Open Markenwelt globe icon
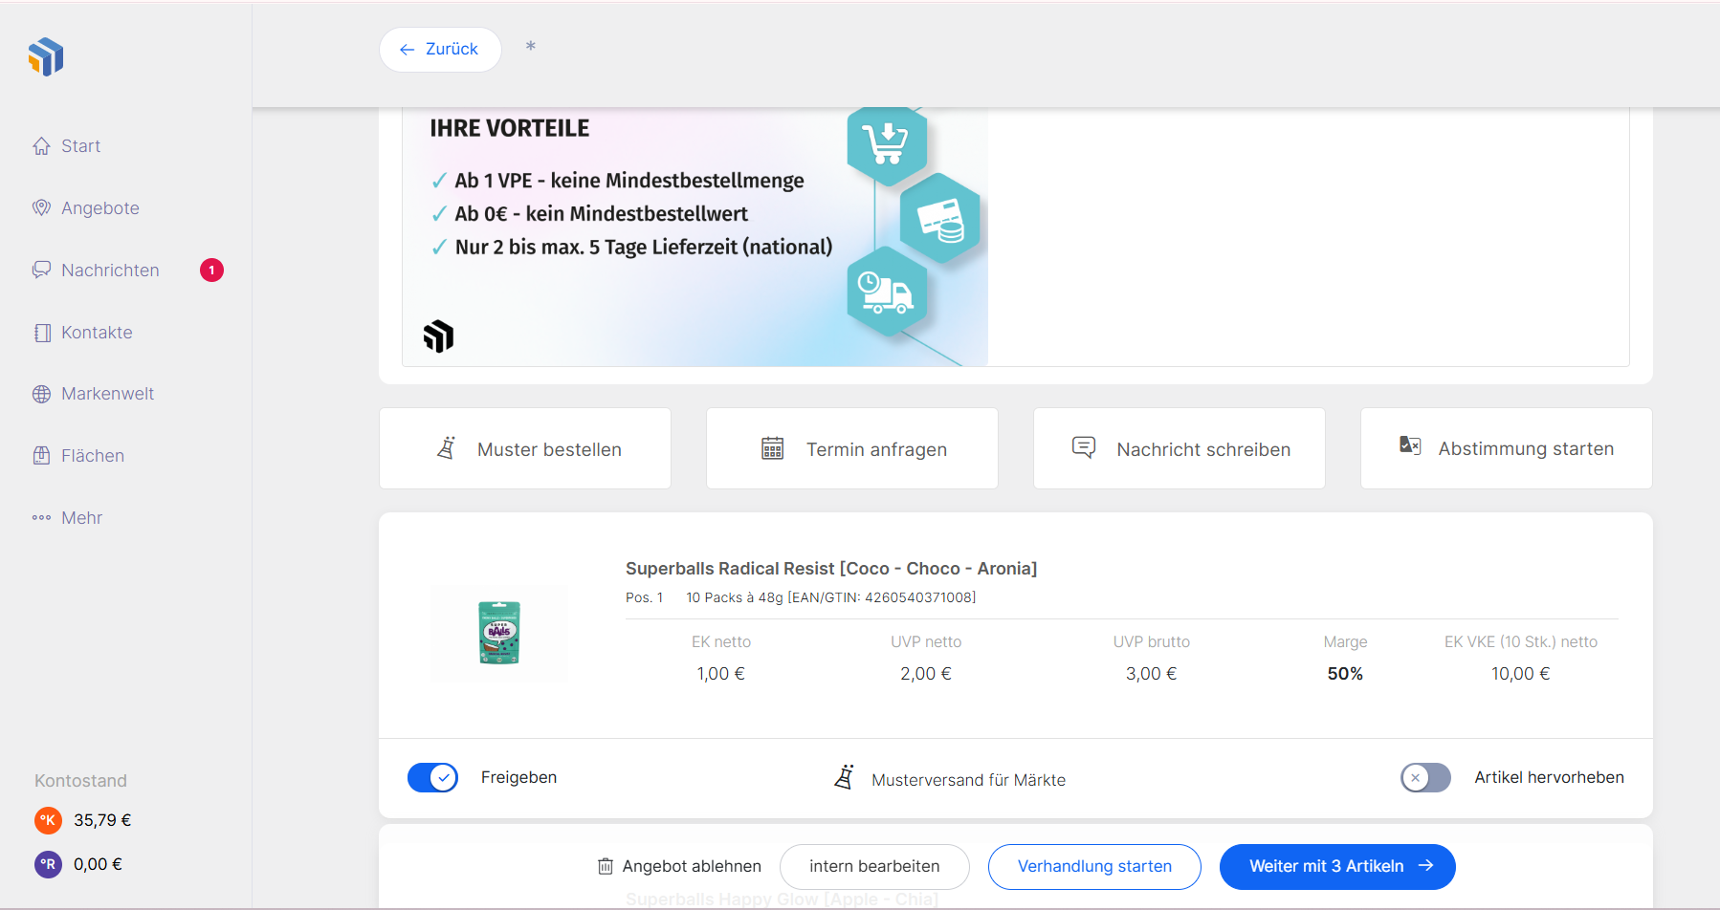This screenshot has width=1720, height=910. 41,394
